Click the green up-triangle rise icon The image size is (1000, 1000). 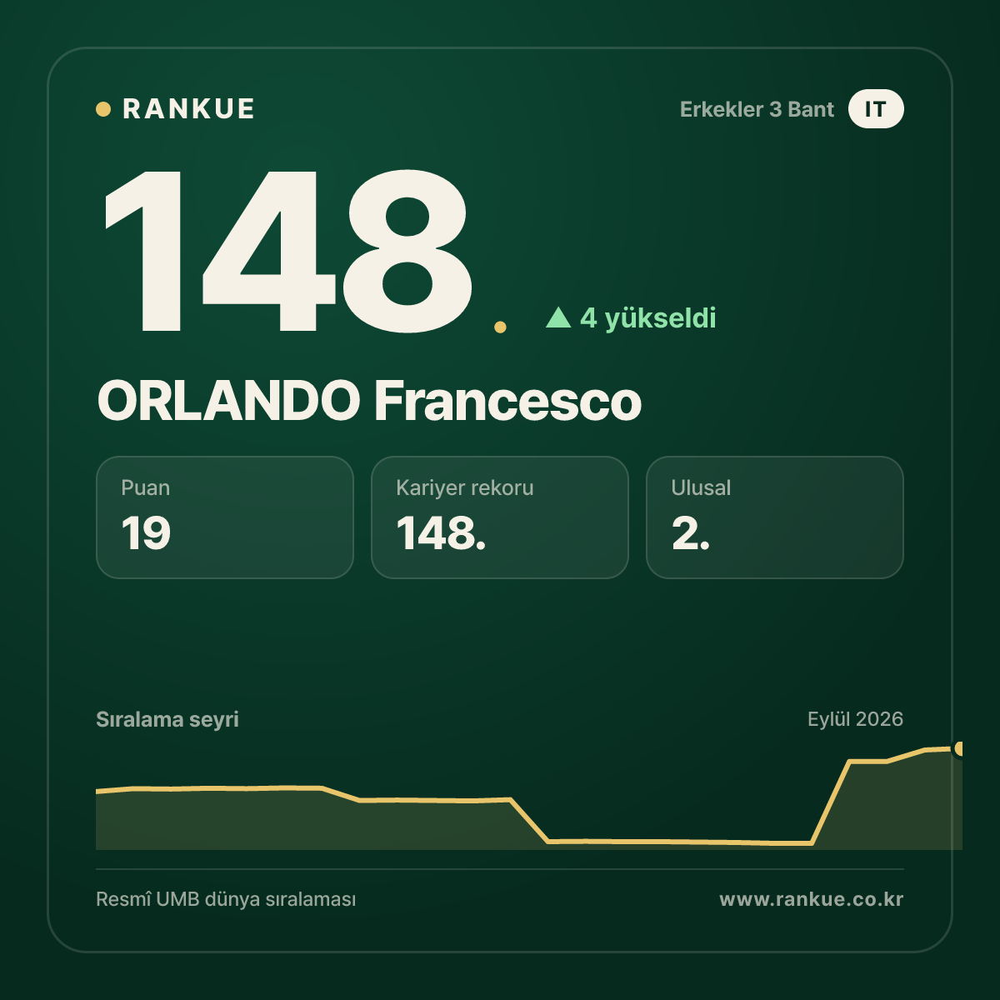tap(557, 317)
